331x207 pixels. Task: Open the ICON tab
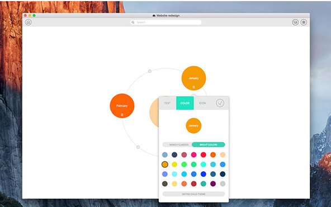tap(202, 103)
